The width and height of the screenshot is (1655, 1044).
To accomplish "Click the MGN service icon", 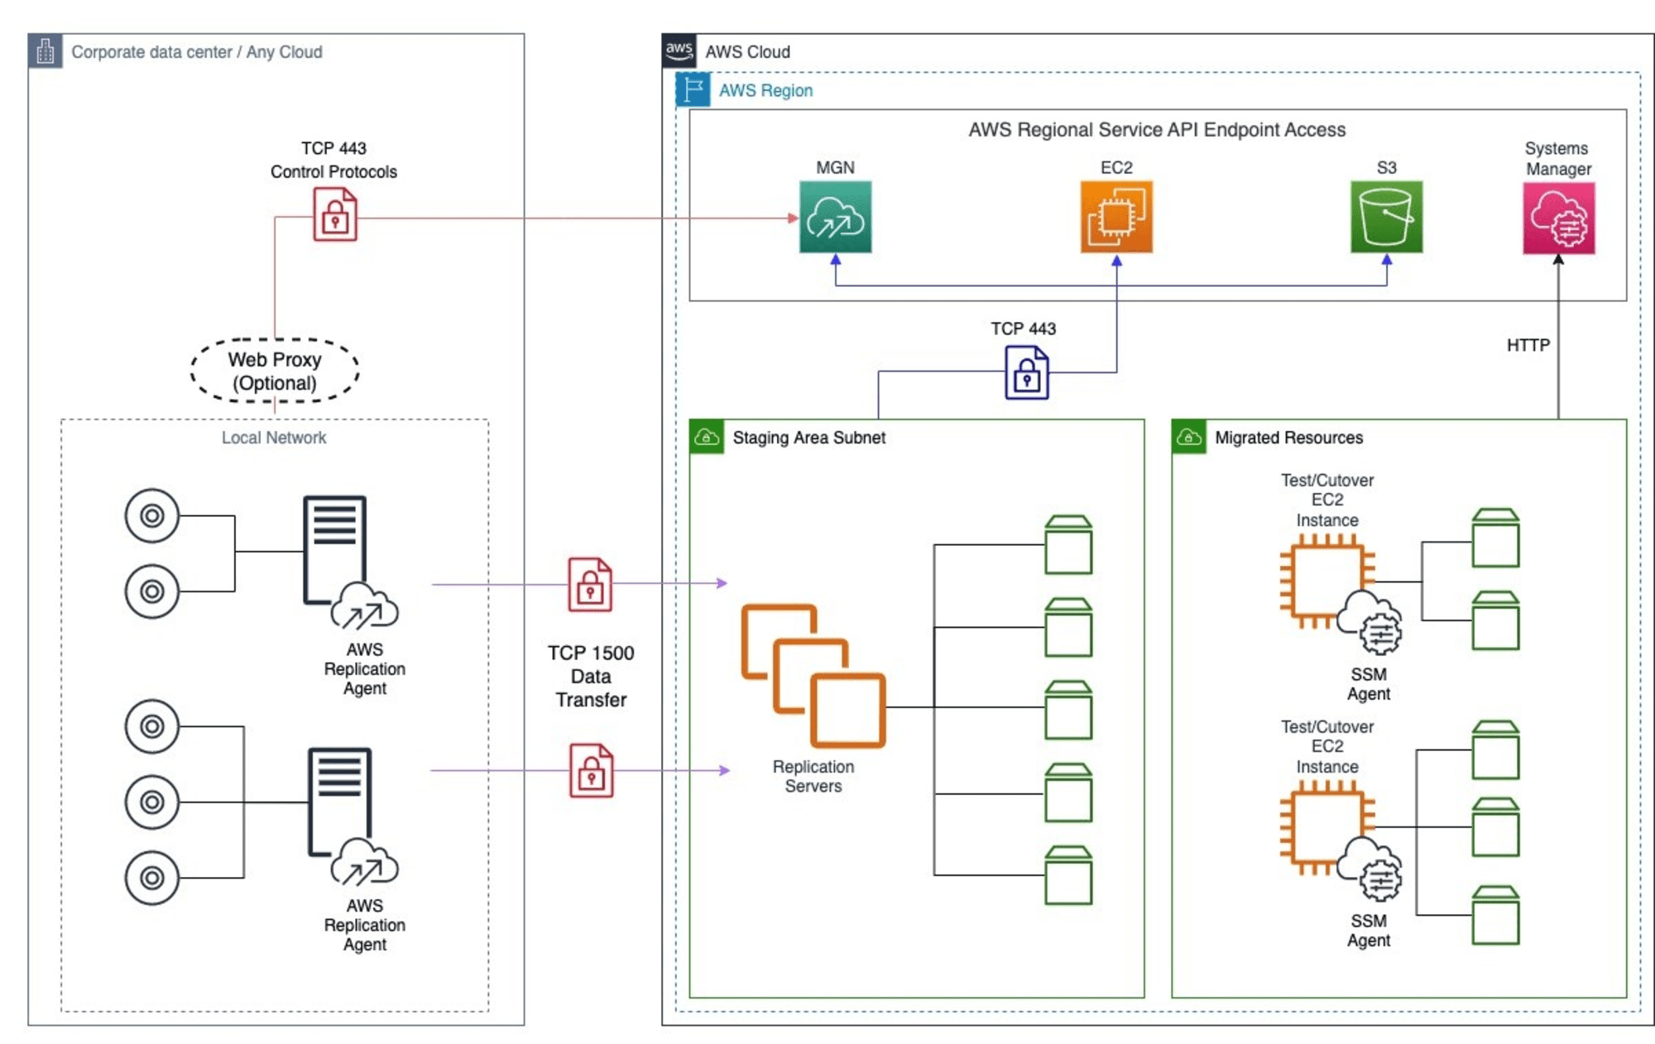I will pyautogui.click(x=835, y=217).
